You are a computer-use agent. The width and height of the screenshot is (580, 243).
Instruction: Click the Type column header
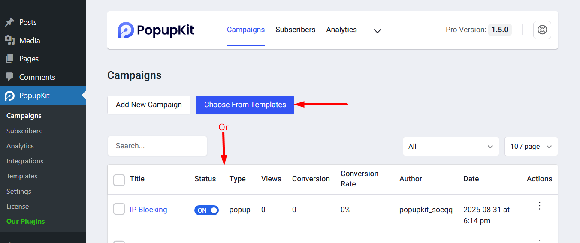(238, 179)
